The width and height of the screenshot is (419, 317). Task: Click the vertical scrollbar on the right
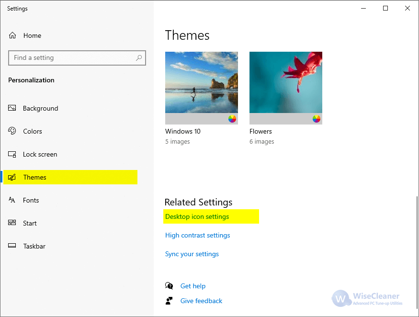click(417, 251)
